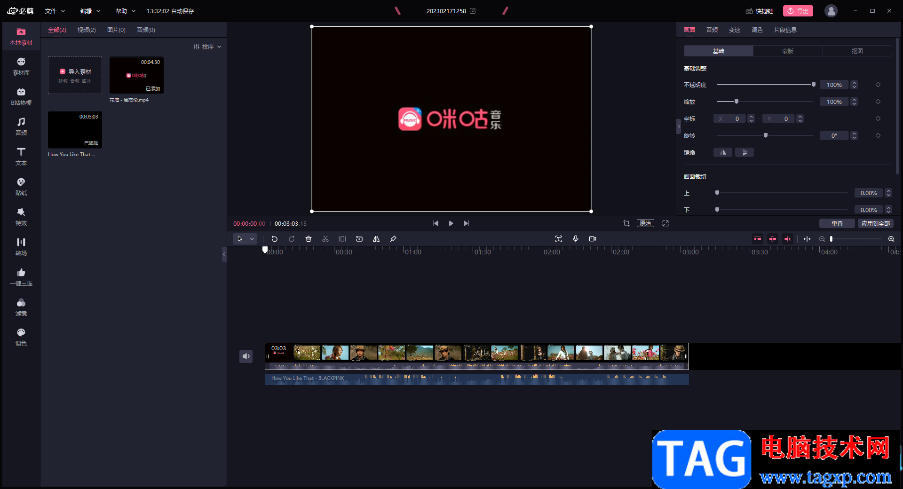The height and width of the screenshot is (489, 903).
Task: Select the How You Like That thumbnail
Action: (x=75, y=130)
